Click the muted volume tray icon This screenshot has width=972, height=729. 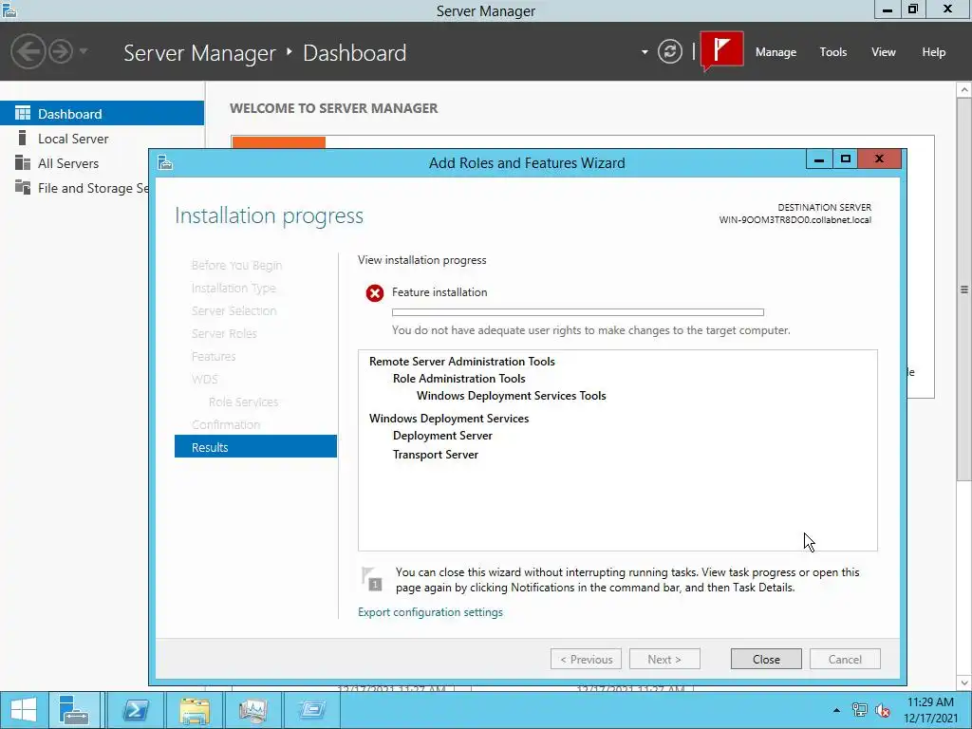pyautogui.click(x=883, y=710)
